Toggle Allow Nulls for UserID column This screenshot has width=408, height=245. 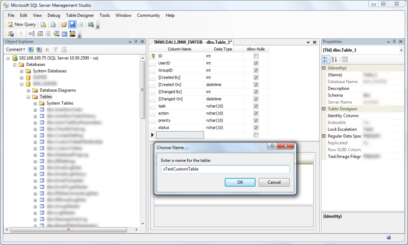coord(256,63)
